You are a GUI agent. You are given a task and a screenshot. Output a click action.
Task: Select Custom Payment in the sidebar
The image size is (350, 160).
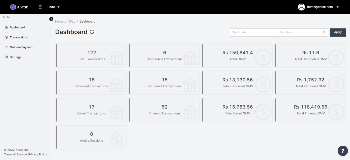click(22, 47)
